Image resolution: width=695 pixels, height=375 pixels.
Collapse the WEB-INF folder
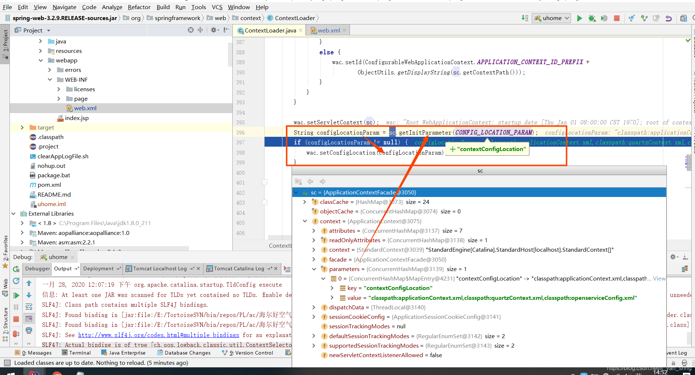pyautogui.click(x=50, y=80)
